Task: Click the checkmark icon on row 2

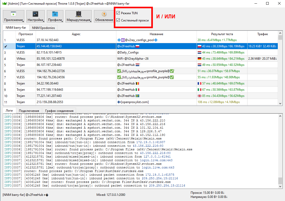Action: [6, 46]
